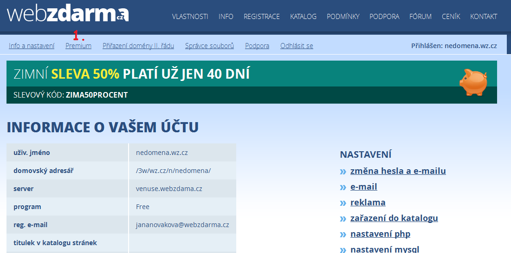Click the winter discount banner heading
This screenshot has width=511, height=253.
point(131,74)
